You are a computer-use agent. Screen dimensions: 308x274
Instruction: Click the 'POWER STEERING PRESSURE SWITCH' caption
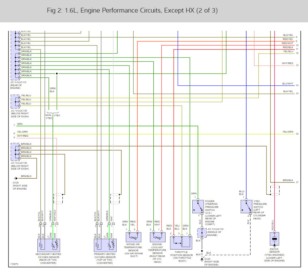[213, 213]
